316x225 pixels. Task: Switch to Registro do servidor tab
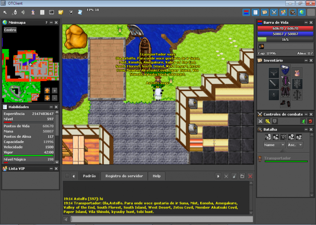coord(124,176)
